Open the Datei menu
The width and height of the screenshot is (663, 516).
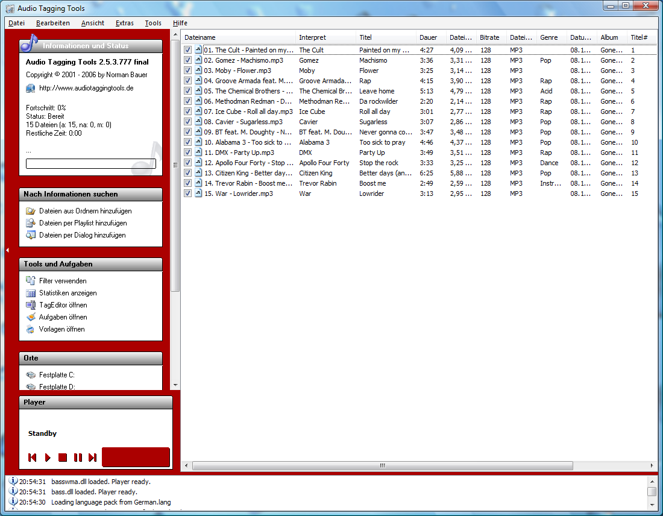pos(16,23)
